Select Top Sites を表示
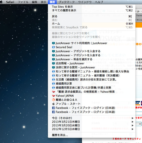142x143 pixels. (92, 7)
